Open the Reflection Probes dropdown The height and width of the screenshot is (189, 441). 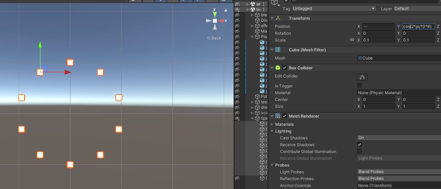[x=399, y=178]
